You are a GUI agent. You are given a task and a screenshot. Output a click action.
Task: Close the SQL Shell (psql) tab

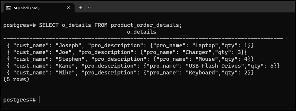point(68,8)
